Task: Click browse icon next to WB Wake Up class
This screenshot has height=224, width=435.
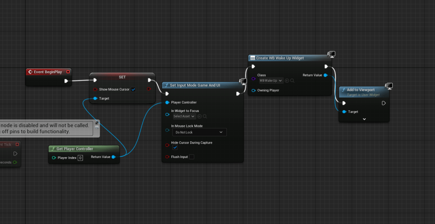Action: pyautogui.click(x=292, y=80)
